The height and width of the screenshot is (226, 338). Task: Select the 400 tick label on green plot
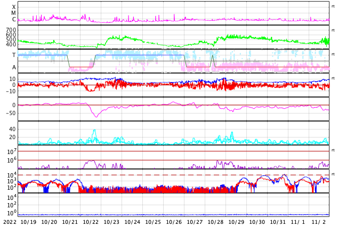coord(11,45)
